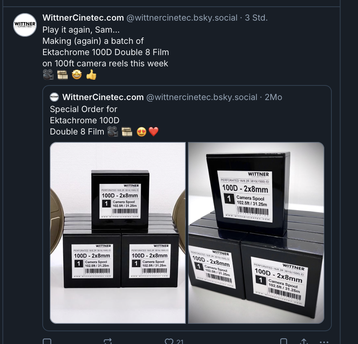Open the small avatar in the quoted post

coord(54,97)
